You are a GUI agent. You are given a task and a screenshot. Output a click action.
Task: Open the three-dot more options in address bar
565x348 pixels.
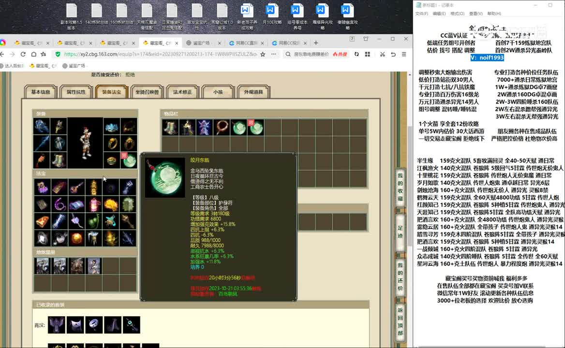[274, 54]
